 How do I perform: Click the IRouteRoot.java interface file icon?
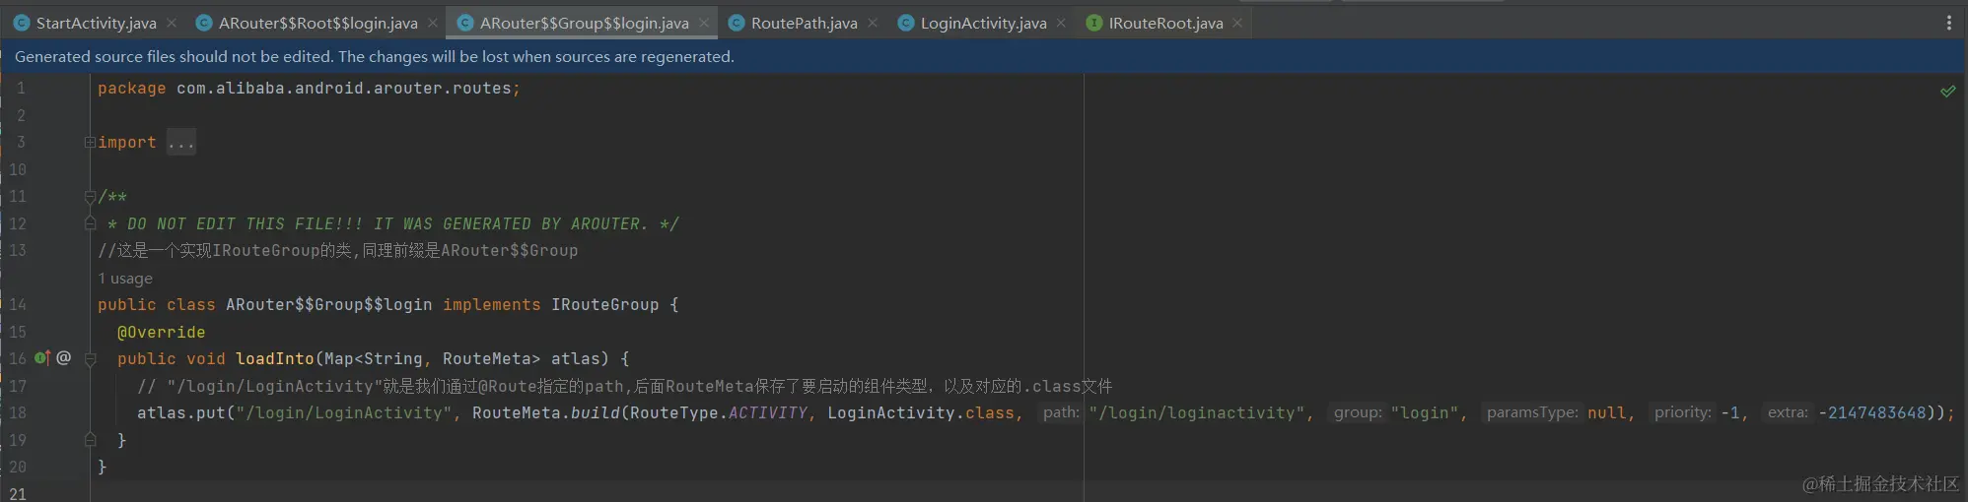pos(1093,23)
